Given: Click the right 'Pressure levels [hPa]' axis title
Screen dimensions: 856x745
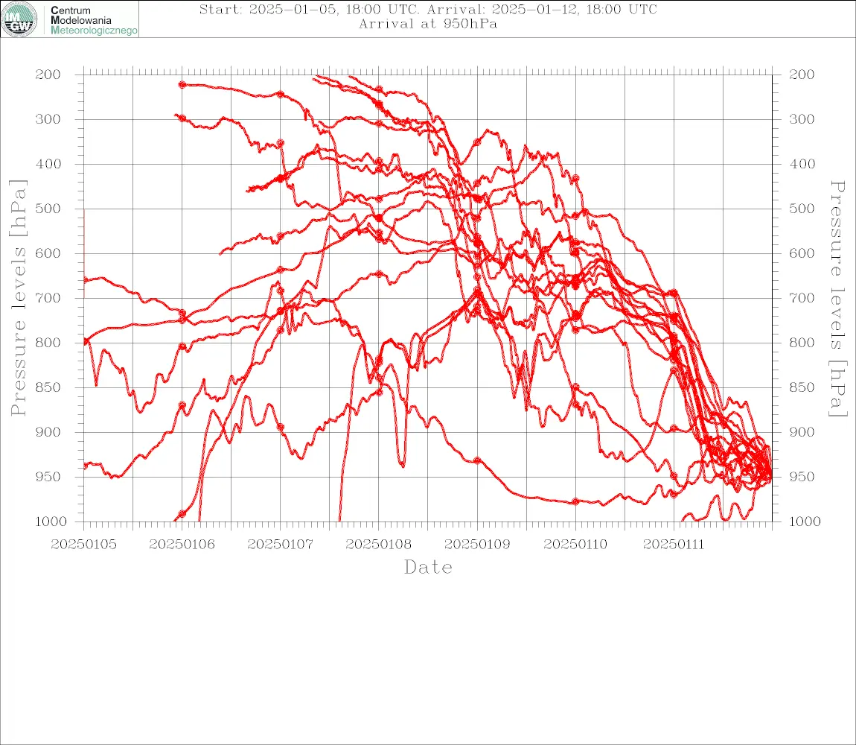Looking at the screenshot, I should pyautogui.click(x=837, y=299).
